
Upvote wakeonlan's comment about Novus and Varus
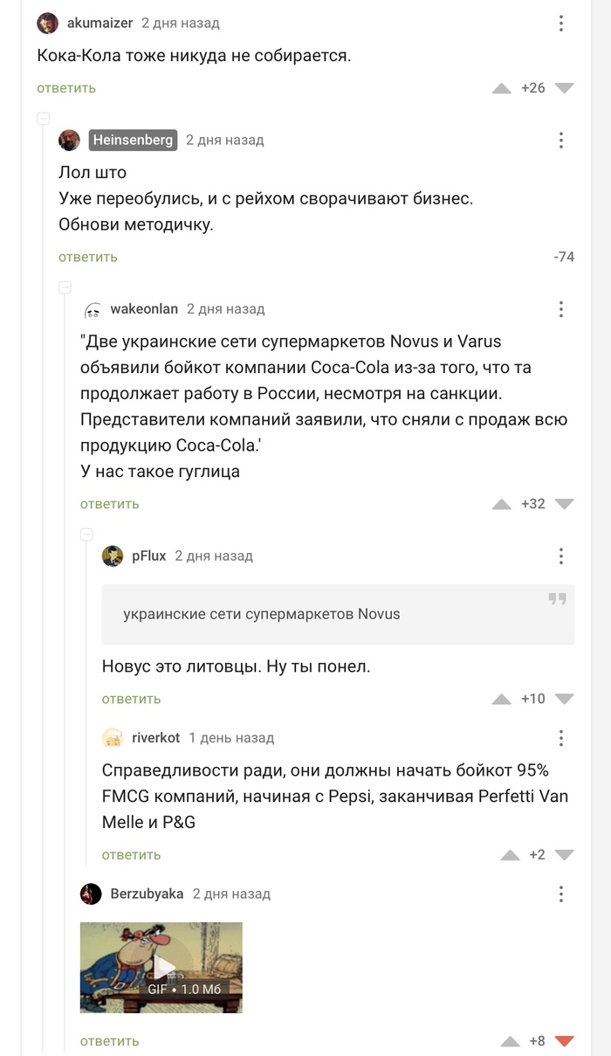(x=501, y=504)
